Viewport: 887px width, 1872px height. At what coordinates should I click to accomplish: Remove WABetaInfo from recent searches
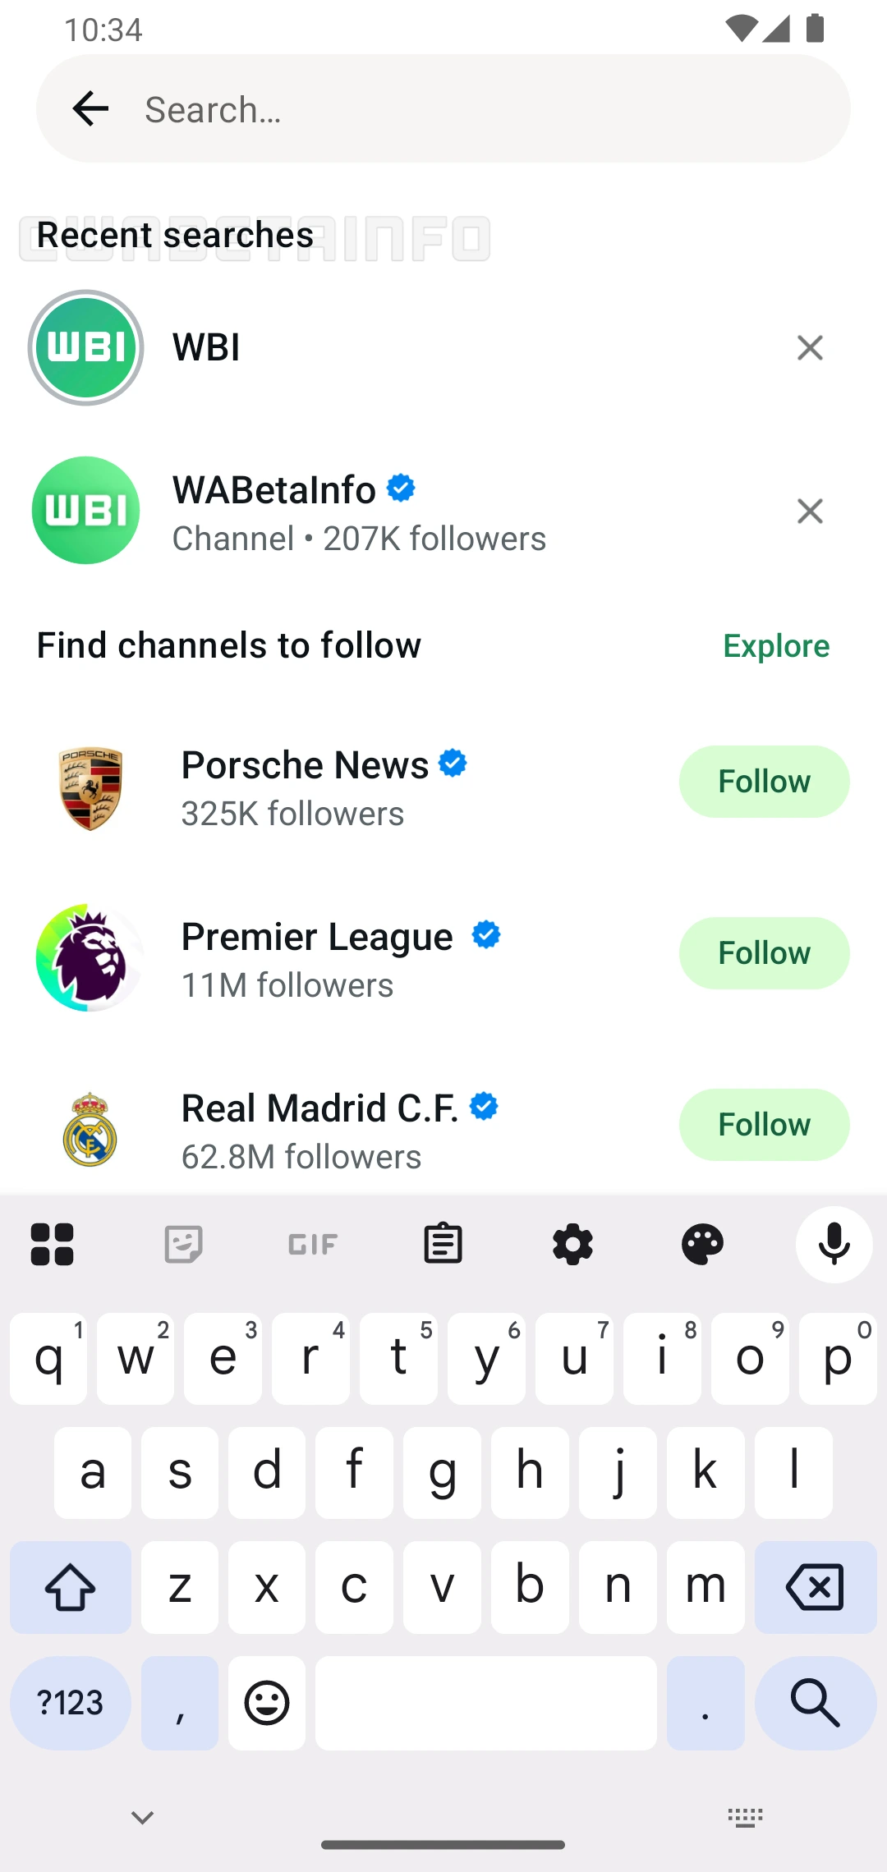pyautogui.click(x=810, y=512)
